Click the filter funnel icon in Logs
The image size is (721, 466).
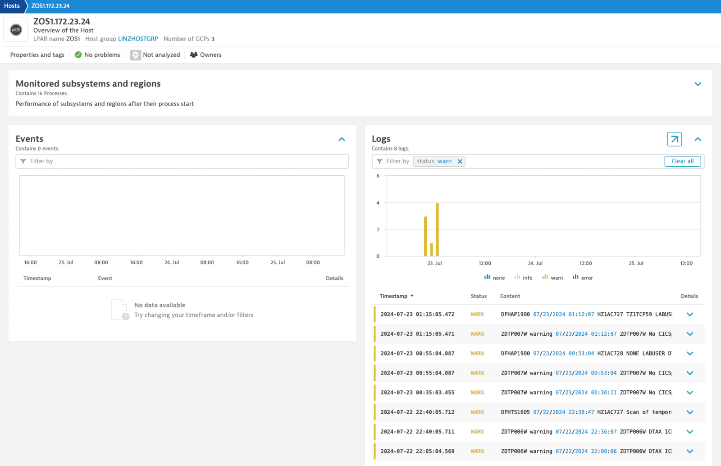[x=379, y=161]
